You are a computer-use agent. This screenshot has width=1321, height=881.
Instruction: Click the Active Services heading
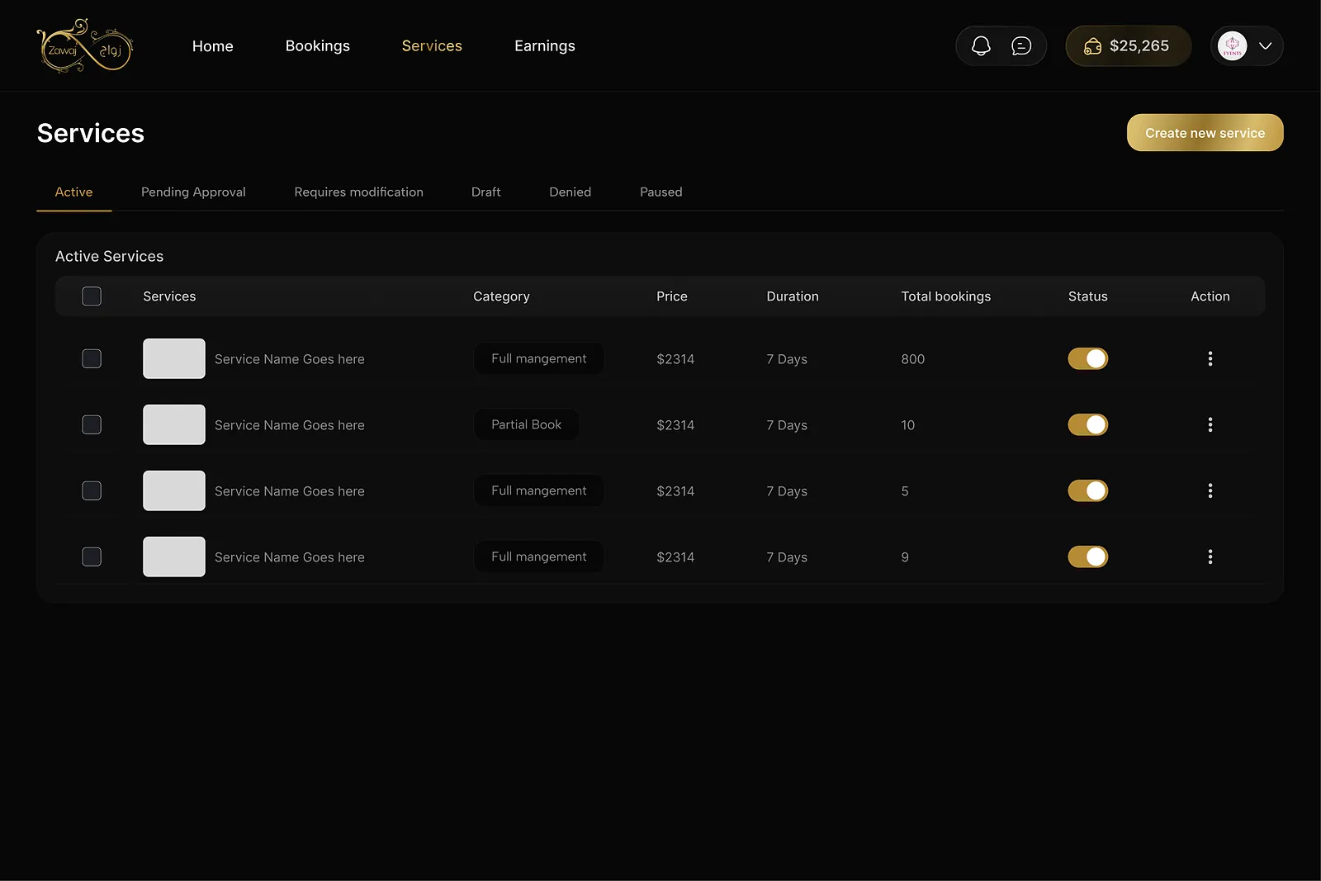click(x=109, y=256)
